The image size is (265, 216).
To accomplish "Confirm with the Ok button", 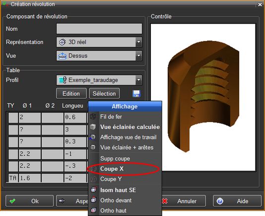I will tap(29, 201).
